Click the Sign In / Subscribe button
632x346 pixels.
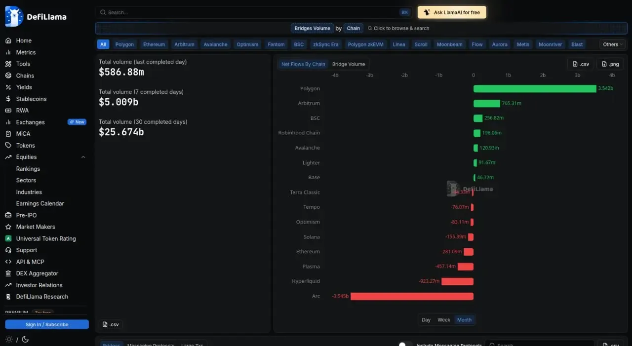tap(47, 324)
